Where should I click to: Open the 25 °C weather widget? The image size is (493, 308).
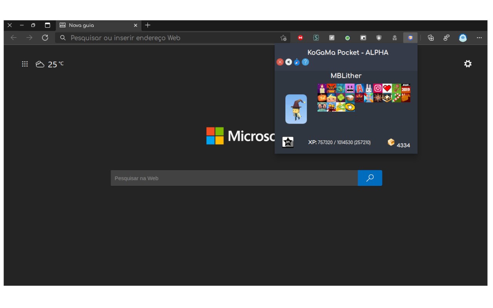click(x=50, y=64)
